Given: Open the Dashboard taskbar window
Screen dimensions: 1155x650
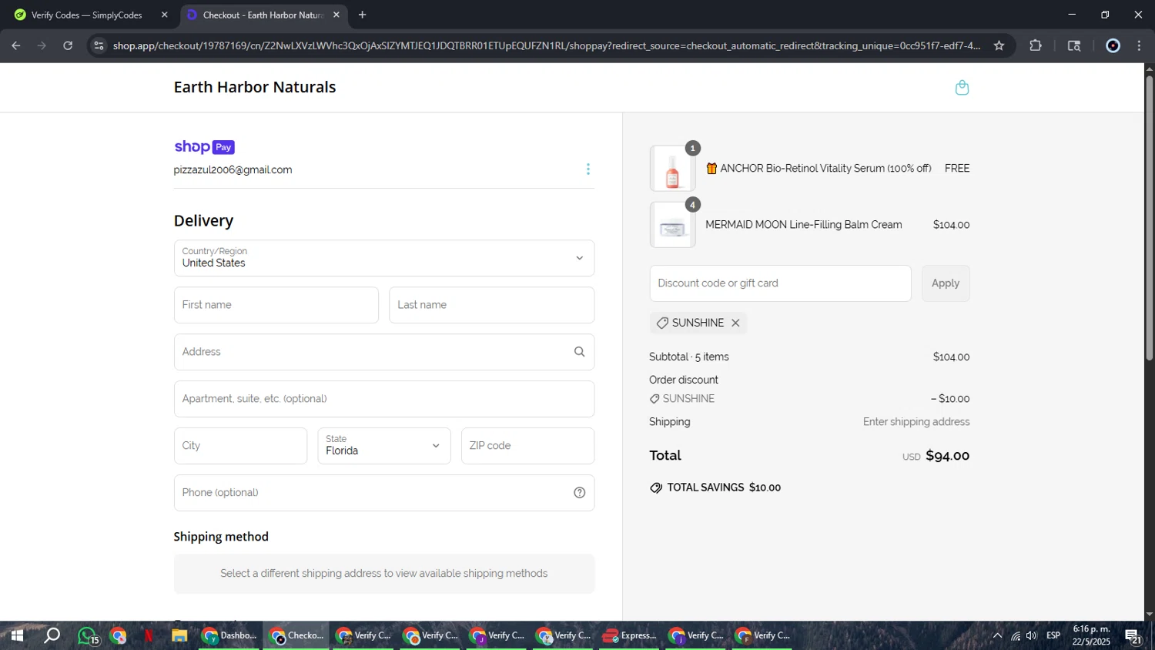Looking at the screenshot, I should pyautogui.click(x=229, y=636).
